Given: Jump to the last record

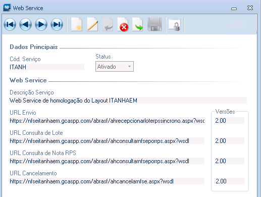Looking at the screenshot, I should (57, 25).
